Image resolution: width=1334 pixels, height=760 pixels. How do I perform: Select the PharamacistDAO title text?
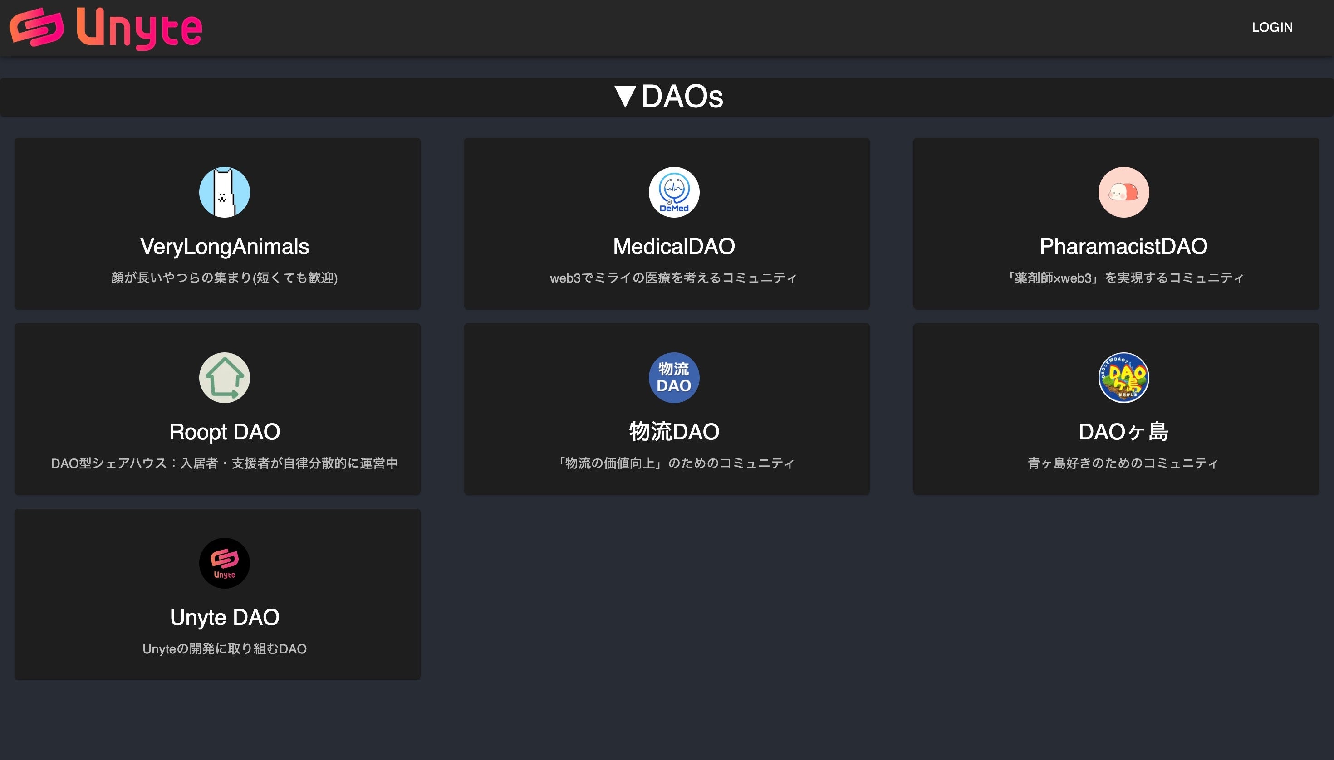1123,246
